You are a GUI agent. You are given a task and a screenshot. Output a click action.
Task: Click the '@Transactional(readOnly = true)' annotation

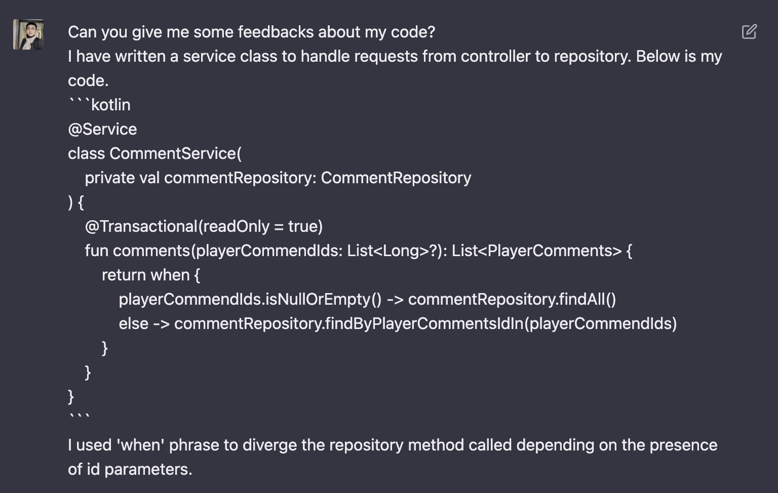coord(204,226)
